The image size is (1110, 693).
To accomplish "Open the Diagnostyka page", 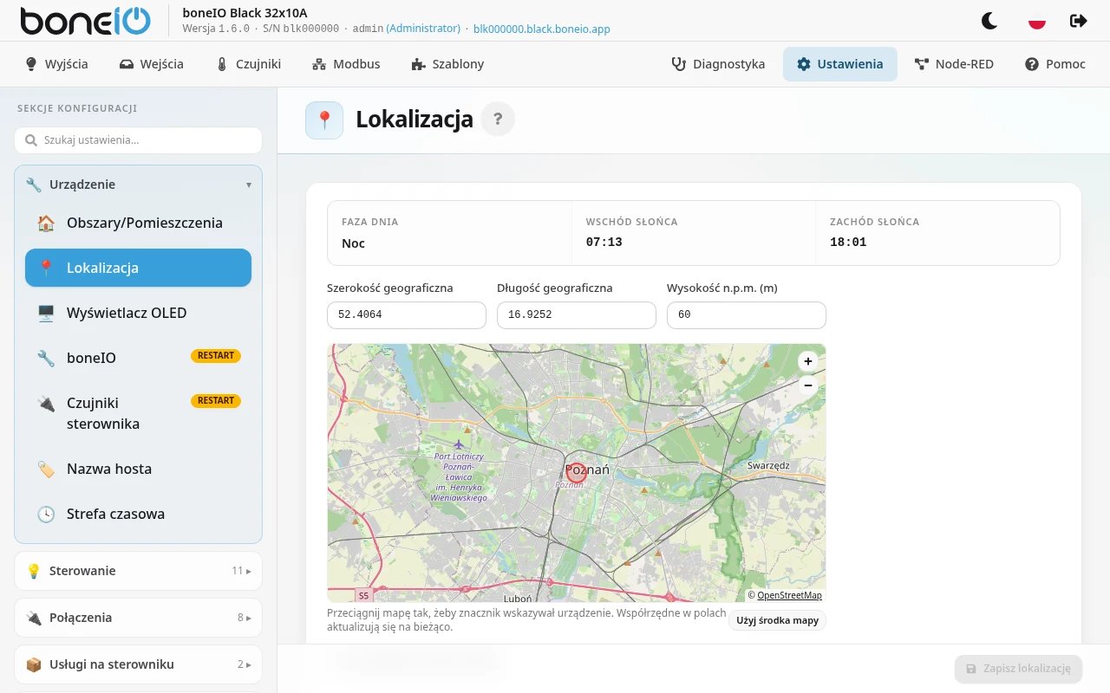I will [719, 64].
